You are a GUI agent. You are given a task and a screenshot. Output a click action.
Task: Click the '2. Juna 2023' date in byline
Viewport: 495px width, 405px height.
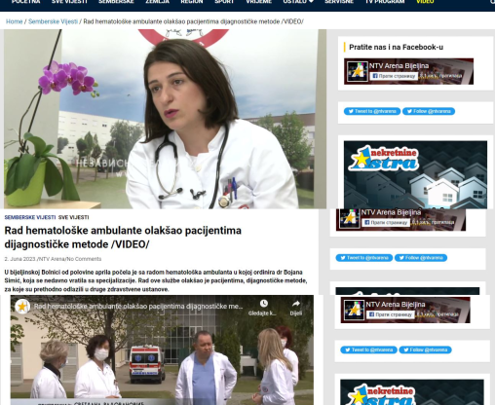coord(19,259)
